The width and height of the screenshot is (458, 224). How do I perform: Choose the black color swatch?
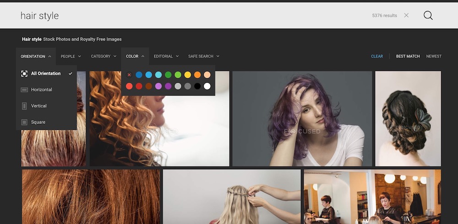(197, 86)
